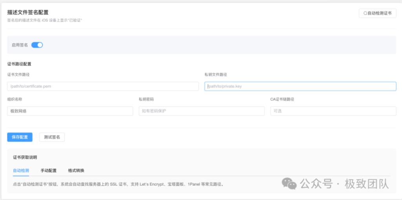Toggle the 启用签名 switch

[37, 45]
